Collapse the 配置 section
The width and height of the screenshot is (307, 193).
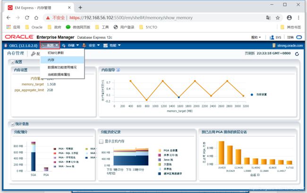point(13,62)
